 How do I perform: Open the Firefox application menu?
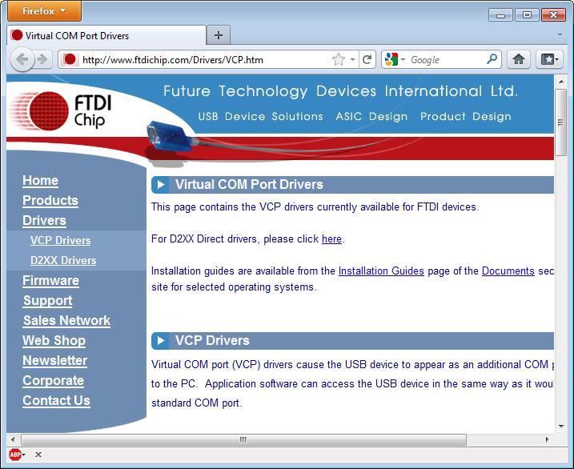[44, 11]
